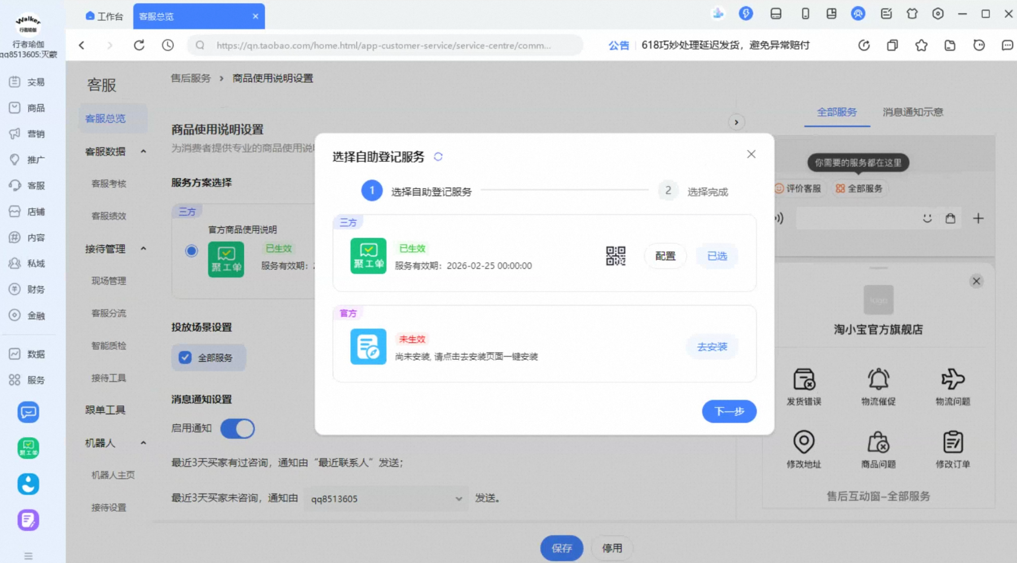Screen dimensions: 1017x563
Task: Open 商品问题 service in preview
Action: click(878, 450)
